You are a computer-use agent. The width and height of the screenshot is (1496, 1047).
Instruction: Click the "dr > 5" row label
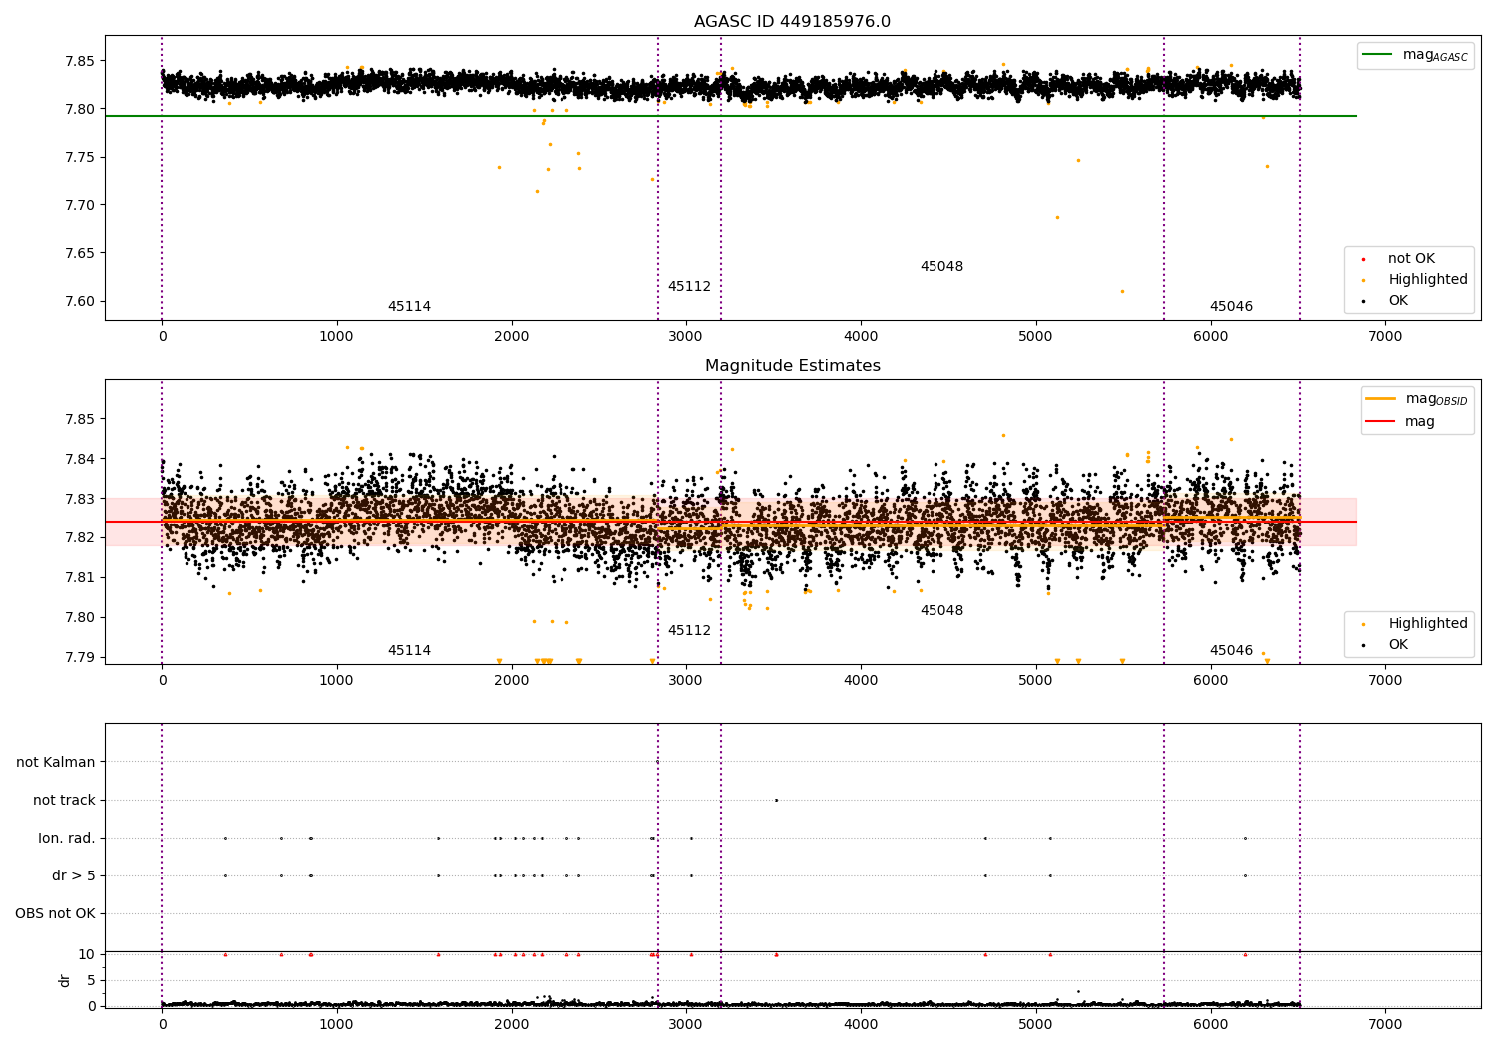[x=74, y=875]
